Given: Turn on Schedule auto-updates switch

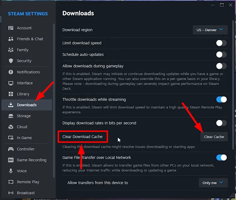Looking at the screenshot, I should coord(221,55).
